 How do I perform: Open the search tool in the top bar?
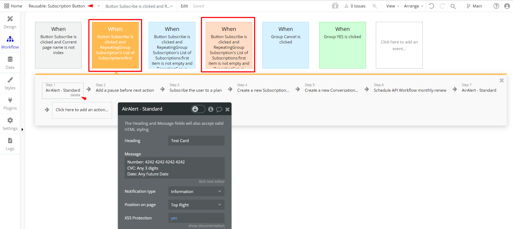pos(453,6)
